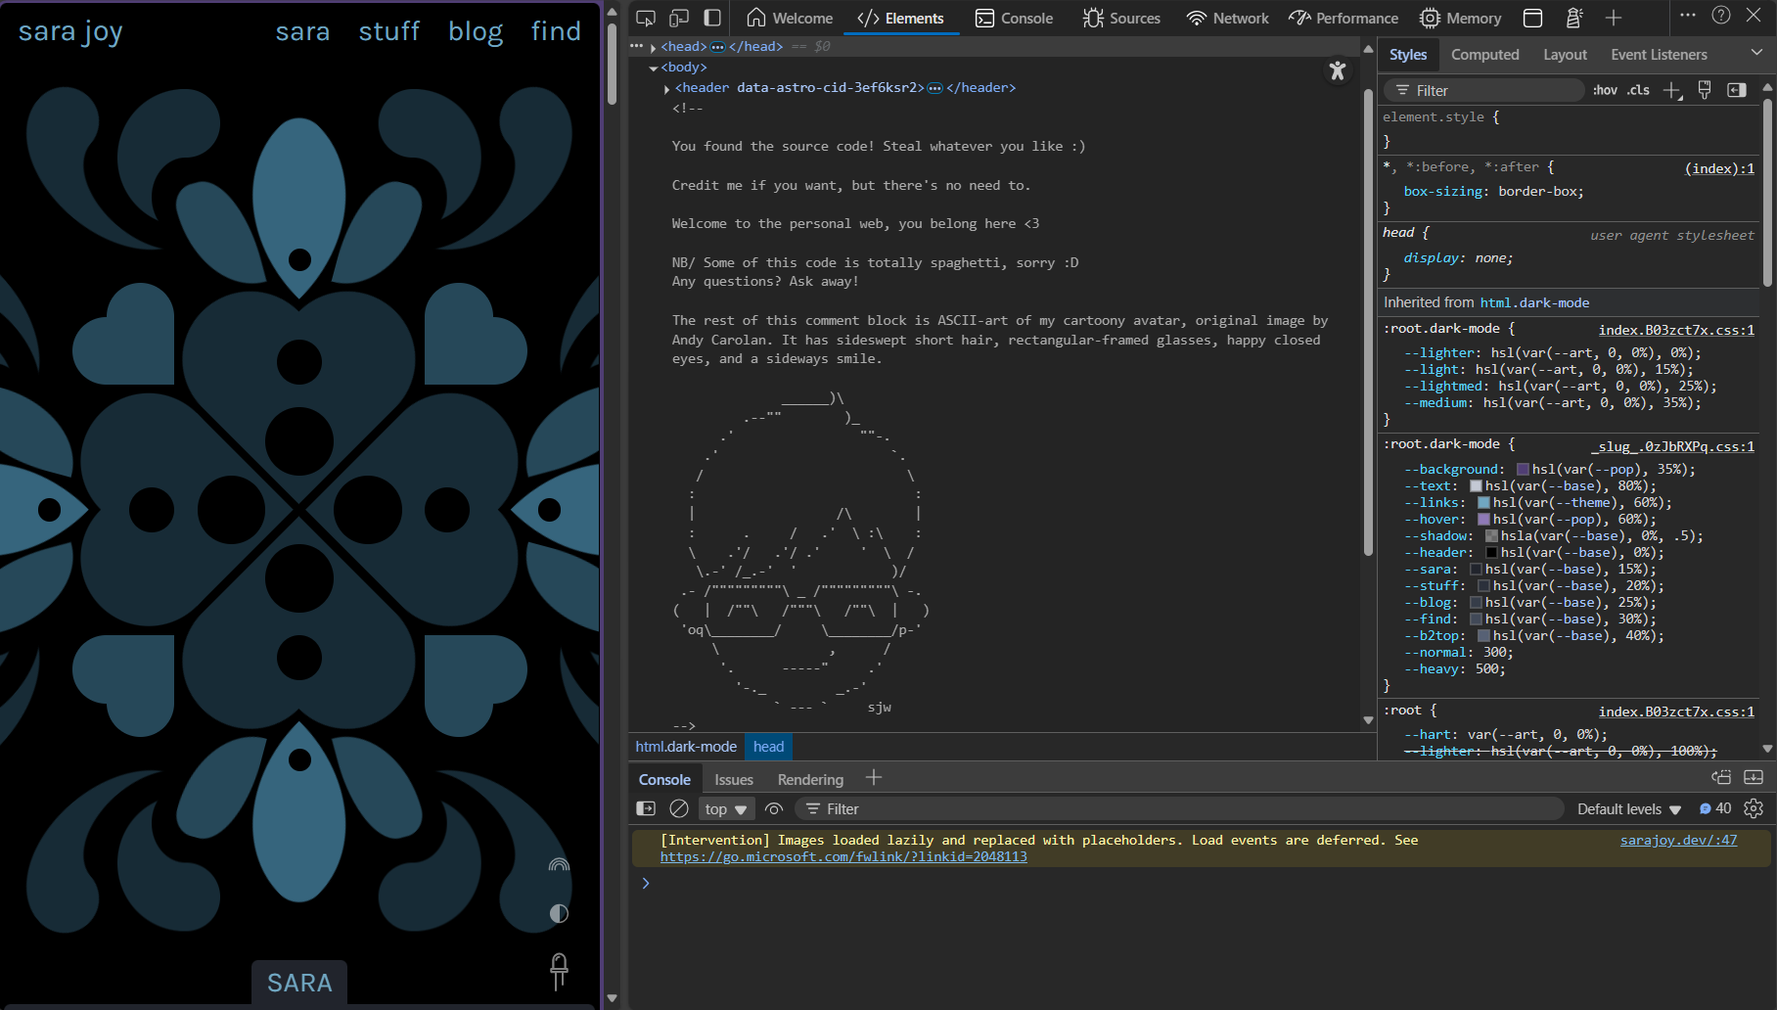
Task: Click the --links color swatch
Action: [1483, 503]
